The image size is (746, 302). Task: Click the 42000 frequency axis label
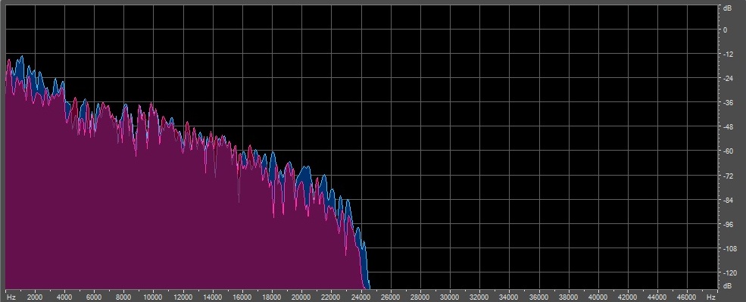pos(628,297)
